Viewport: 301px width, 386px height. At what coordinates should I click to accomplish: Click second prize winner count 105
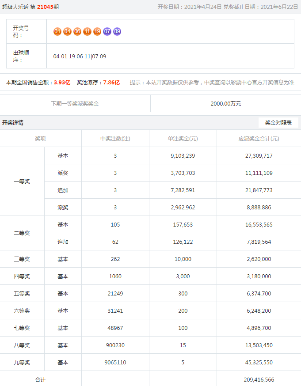click(115, 225)
